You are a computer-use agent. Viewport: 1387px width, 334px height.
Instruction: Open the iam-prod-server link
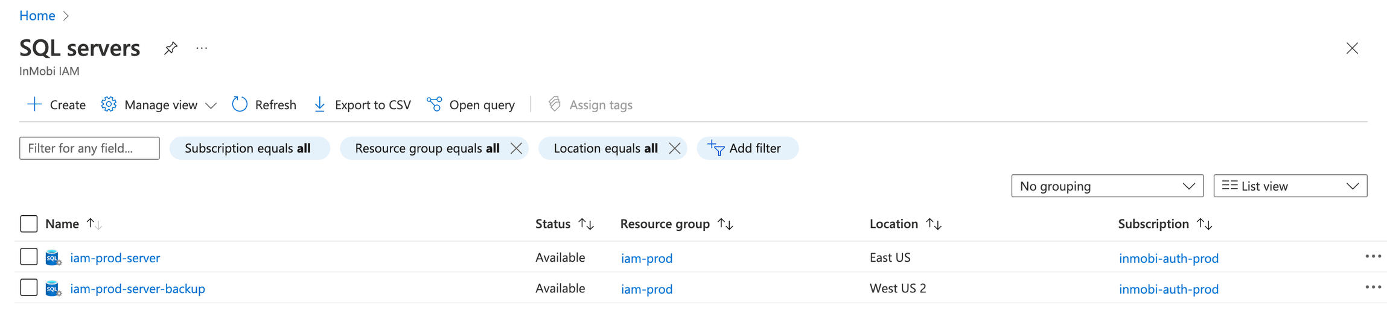tap(115, 258)
